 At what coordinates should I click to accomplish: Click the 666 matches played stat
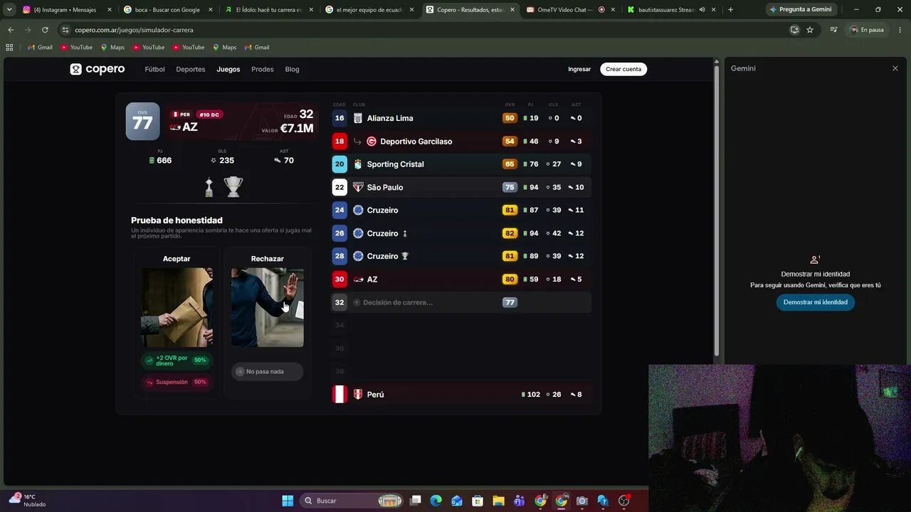click(160, 161)
